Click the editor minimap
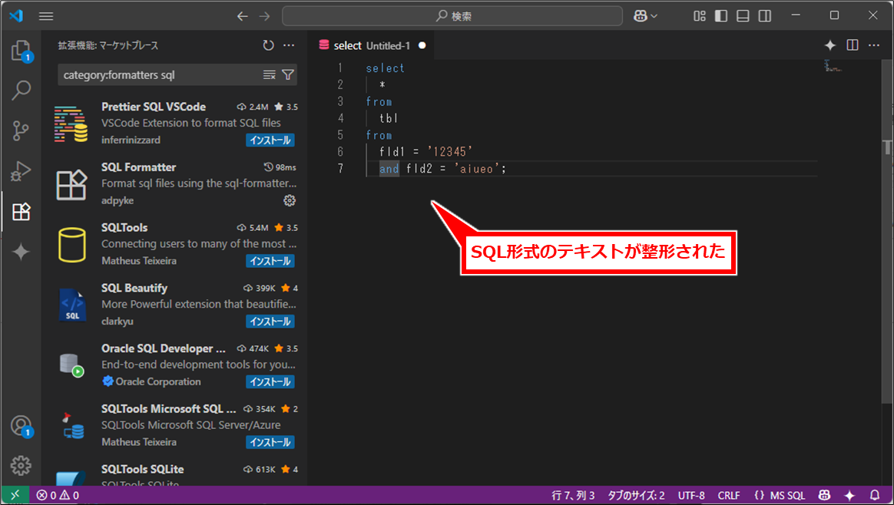The image size is (894, 505). click(x=833, y=66)
